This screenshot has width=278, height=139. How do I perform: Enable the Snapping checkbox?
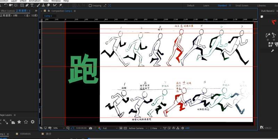click(90, 6)
